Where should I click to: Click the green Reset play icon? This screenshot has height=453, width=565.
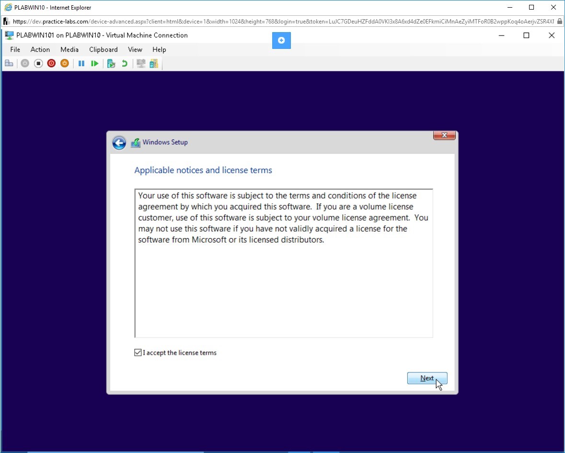(x=95, y=64)
